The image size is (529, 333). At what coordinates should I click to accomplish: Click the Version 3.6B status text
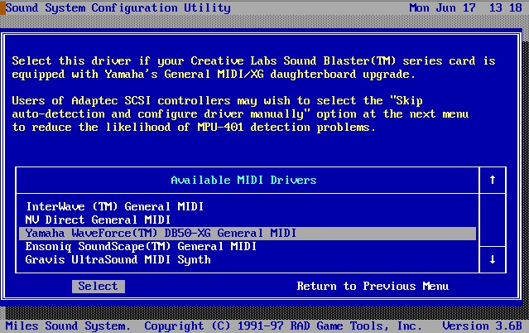(482, 326)
